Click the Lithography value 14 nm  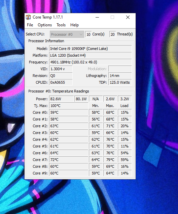120,76
